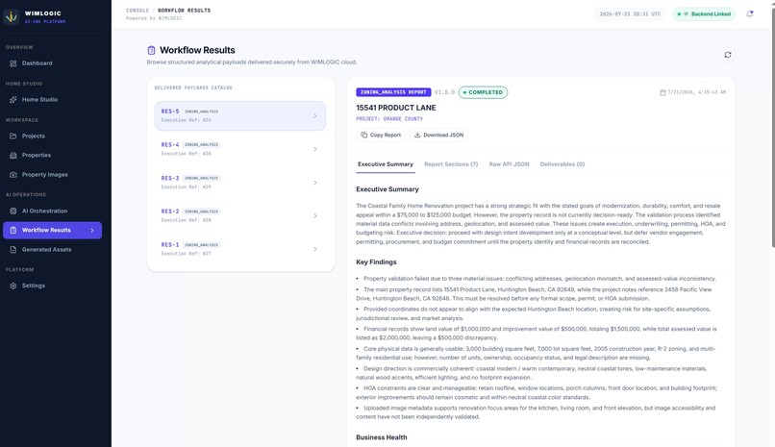Switch to Report Sections (7) tab
Screen dimensions: 775x447
pyautogui.click(x=451, y=164)
